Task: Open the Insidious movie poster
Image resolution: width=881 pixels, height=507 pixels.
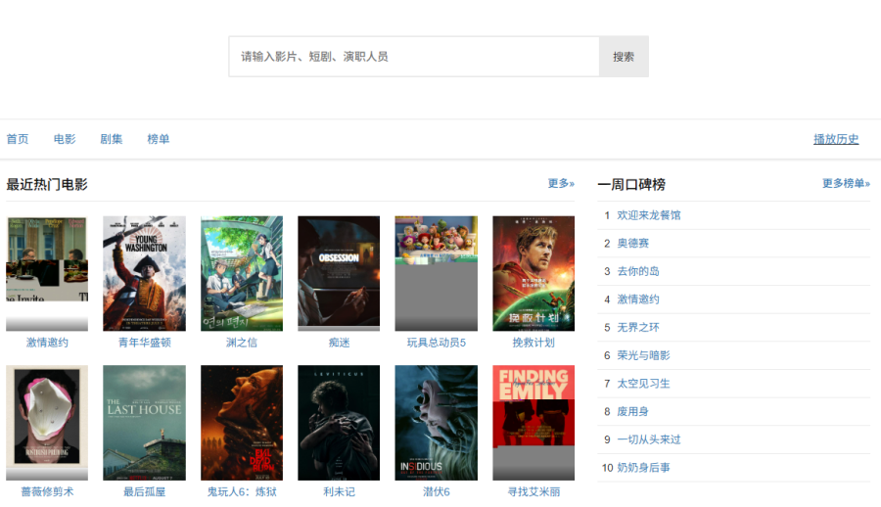Action: [436, 423]
